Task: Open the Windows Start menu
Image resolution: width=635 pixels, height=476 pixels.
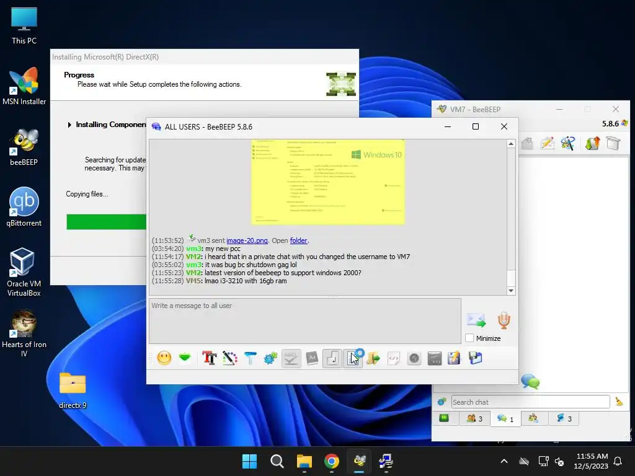Action: click(249, 461)
